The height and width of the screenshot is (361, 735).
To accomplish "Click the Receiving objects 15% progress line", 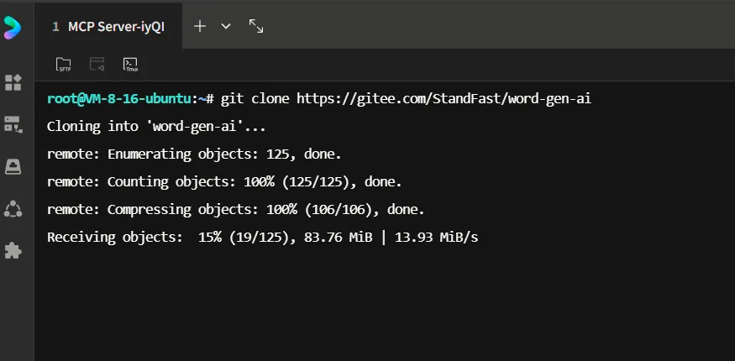I will click(262, 237).
